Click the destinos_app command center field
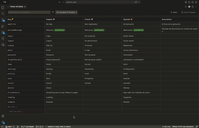The height and width of the screenshot is (128, 199). point(99,2)
